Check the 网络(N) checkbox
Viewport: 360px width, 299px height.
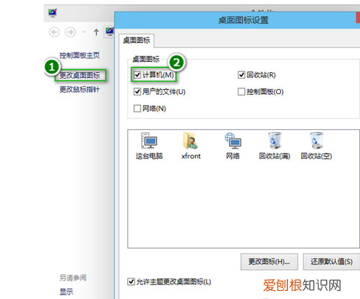tap(137, 109)
